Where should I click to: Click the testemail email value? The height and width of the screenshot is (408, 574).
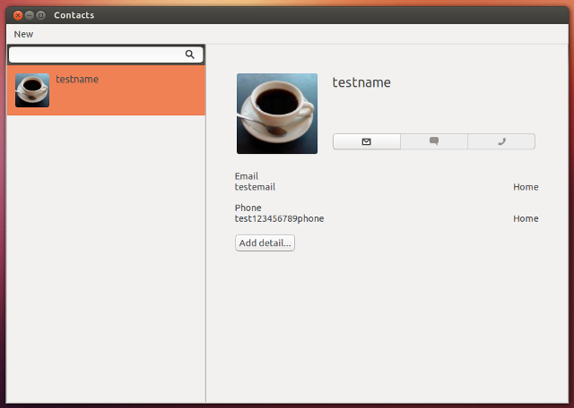point(255,187)
